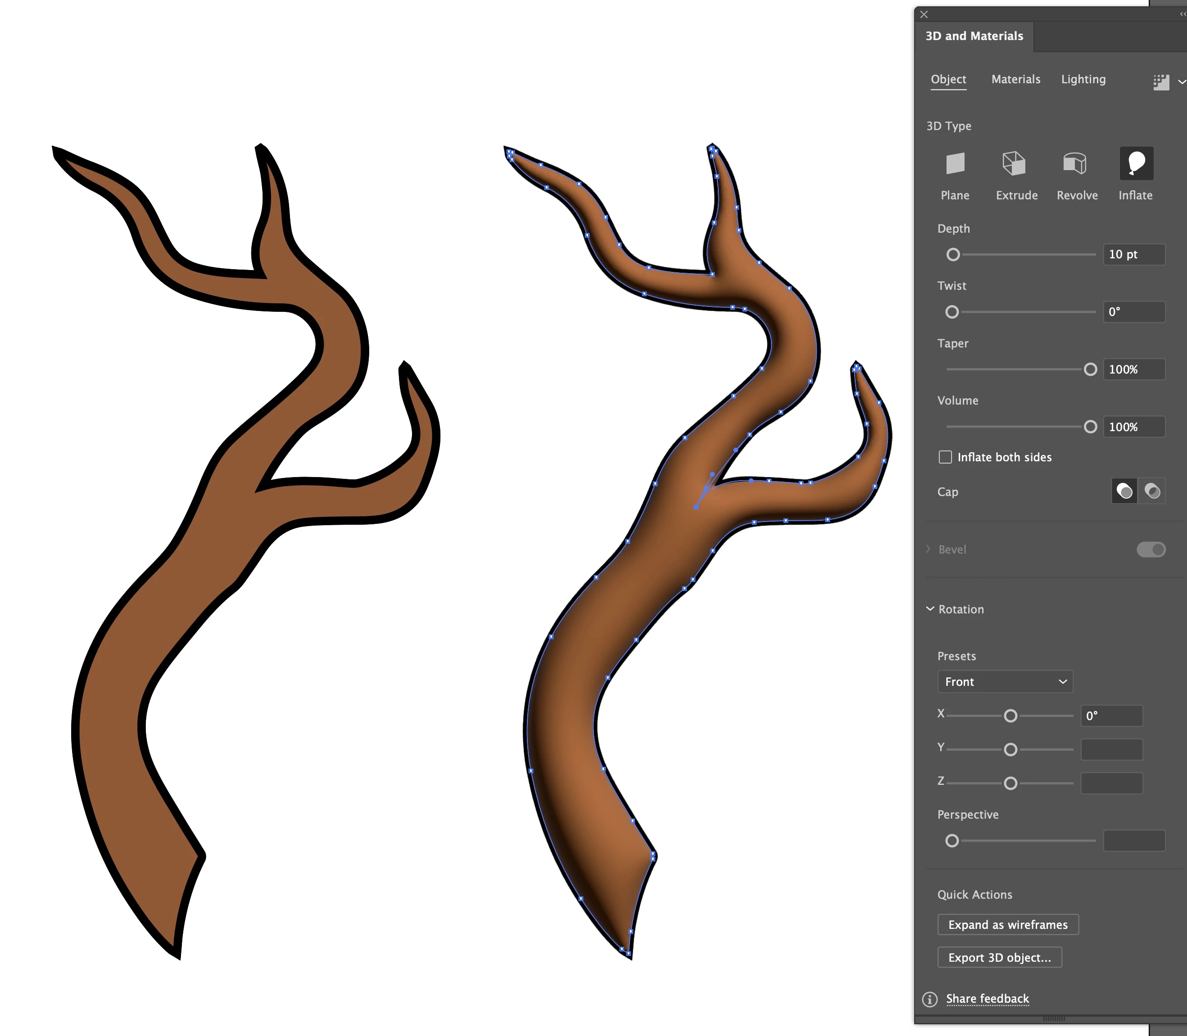Click Export 3D object button

point(999,957)
